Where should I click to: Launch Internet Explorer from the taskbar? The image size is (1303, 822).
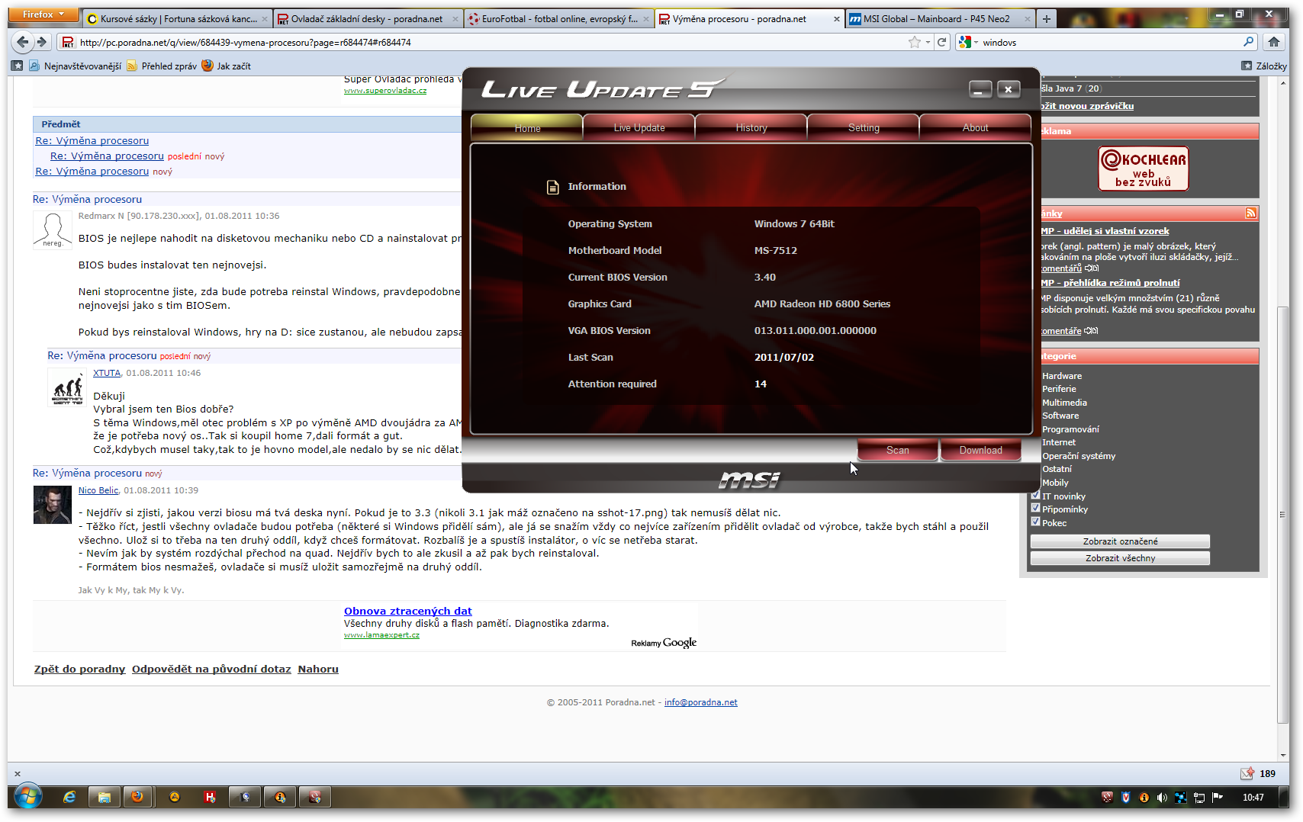pos(69,797)
